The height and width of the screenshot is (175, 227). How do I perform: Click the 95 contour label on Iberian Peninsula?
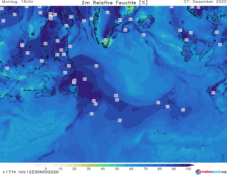pyautogui.click(x=213, y=93)
